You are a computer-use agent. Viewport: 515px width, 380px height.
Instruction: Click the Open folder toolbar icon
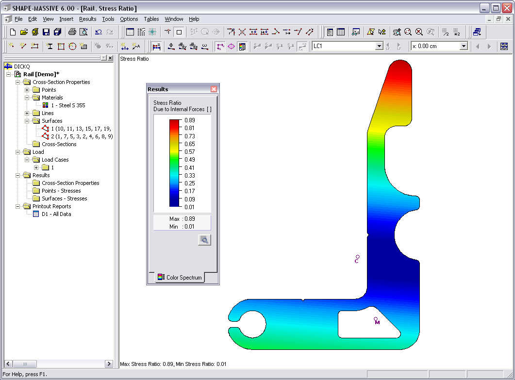click(x=24, y=32)
